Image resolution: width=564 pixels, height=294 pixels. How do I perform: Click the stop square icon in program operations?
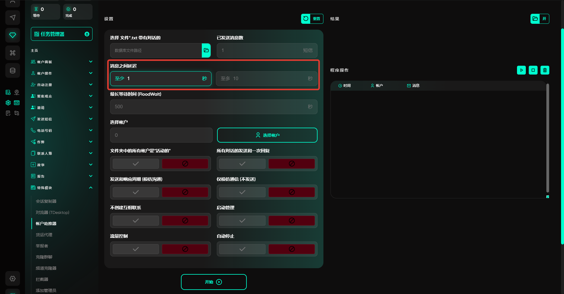point(533,70)
